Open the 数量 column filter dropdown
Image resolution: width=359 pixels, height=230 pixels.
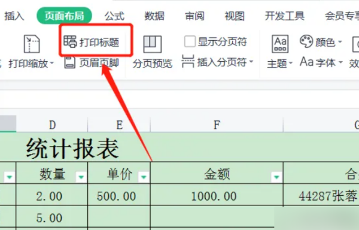[x=81, y=177]
